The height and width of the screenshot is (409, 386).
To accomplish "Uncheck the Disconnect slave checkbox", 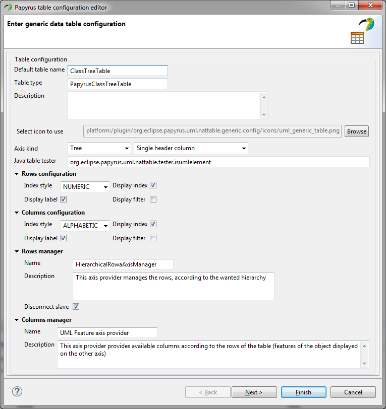I will 76,307.
